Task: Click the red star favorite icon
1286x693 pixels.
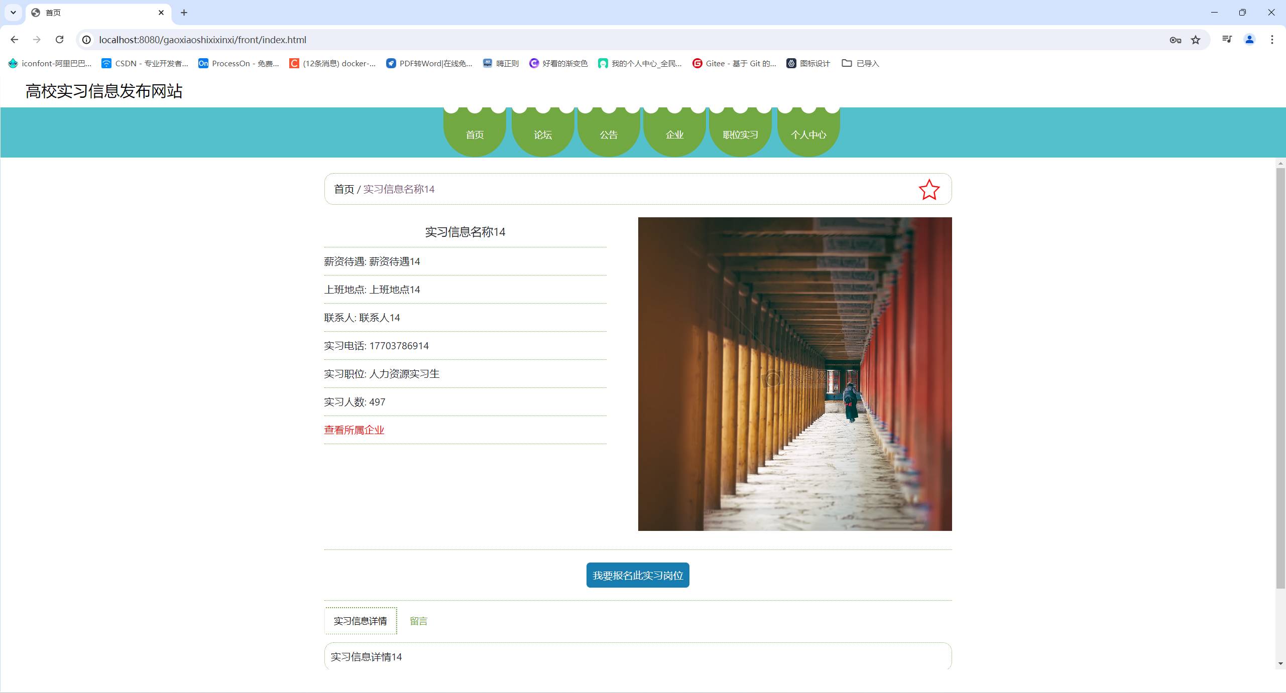Action: [929, 190]
